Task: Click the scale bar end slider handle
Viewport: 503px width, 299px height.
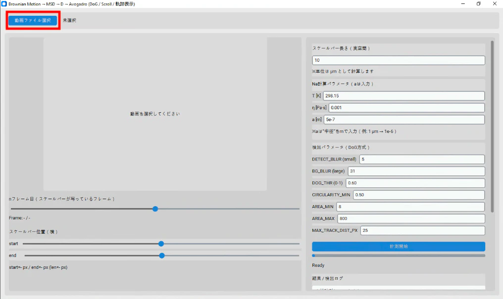Action: 162,256
